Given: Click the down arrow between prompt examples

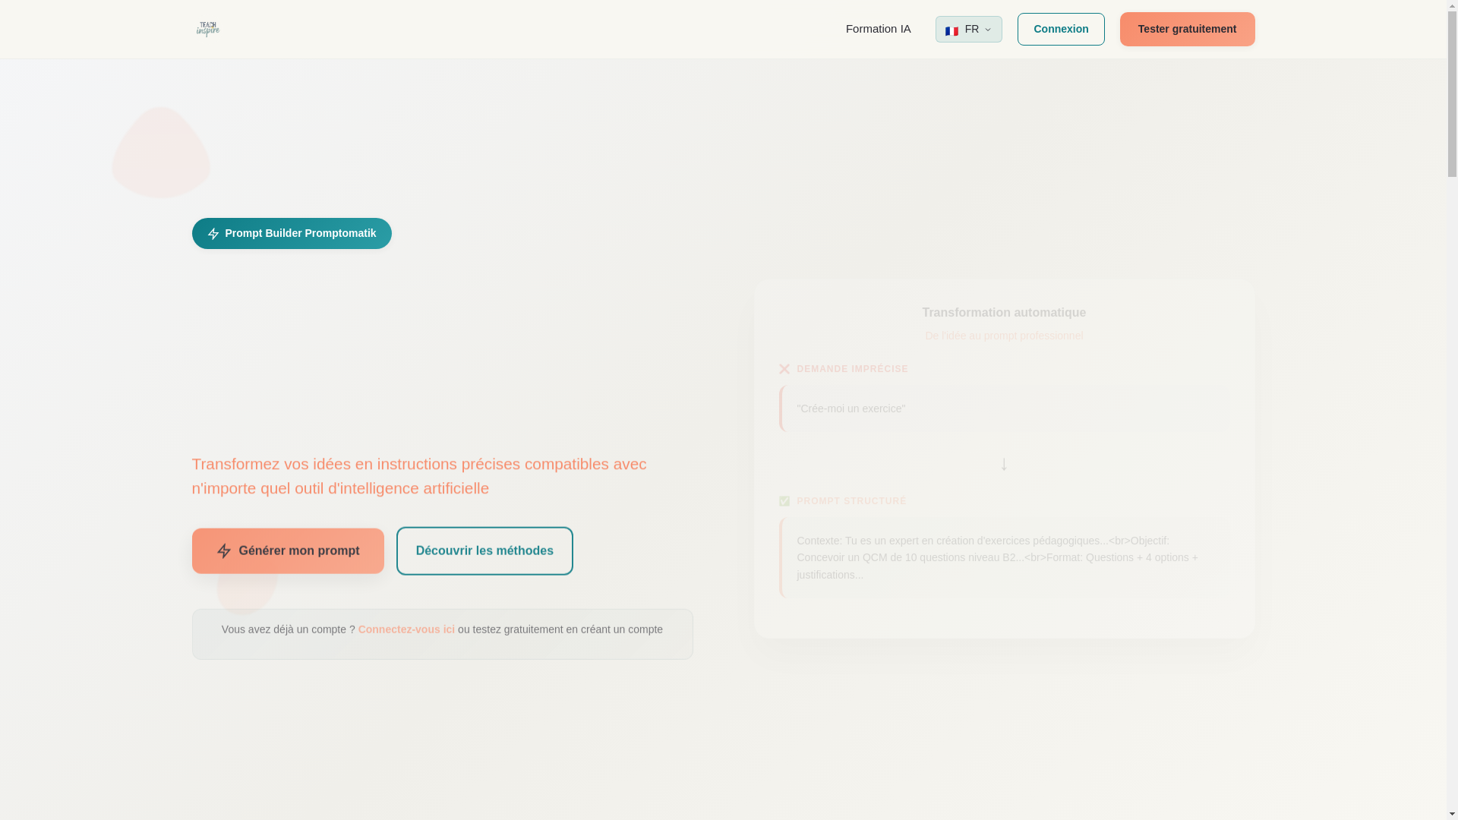Looking at the screenshot, I should click(x=1004, y=463).
